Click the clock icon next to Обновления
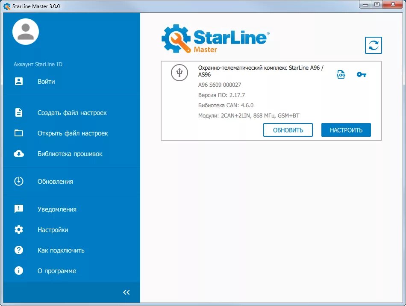 [x=18, y=181]
